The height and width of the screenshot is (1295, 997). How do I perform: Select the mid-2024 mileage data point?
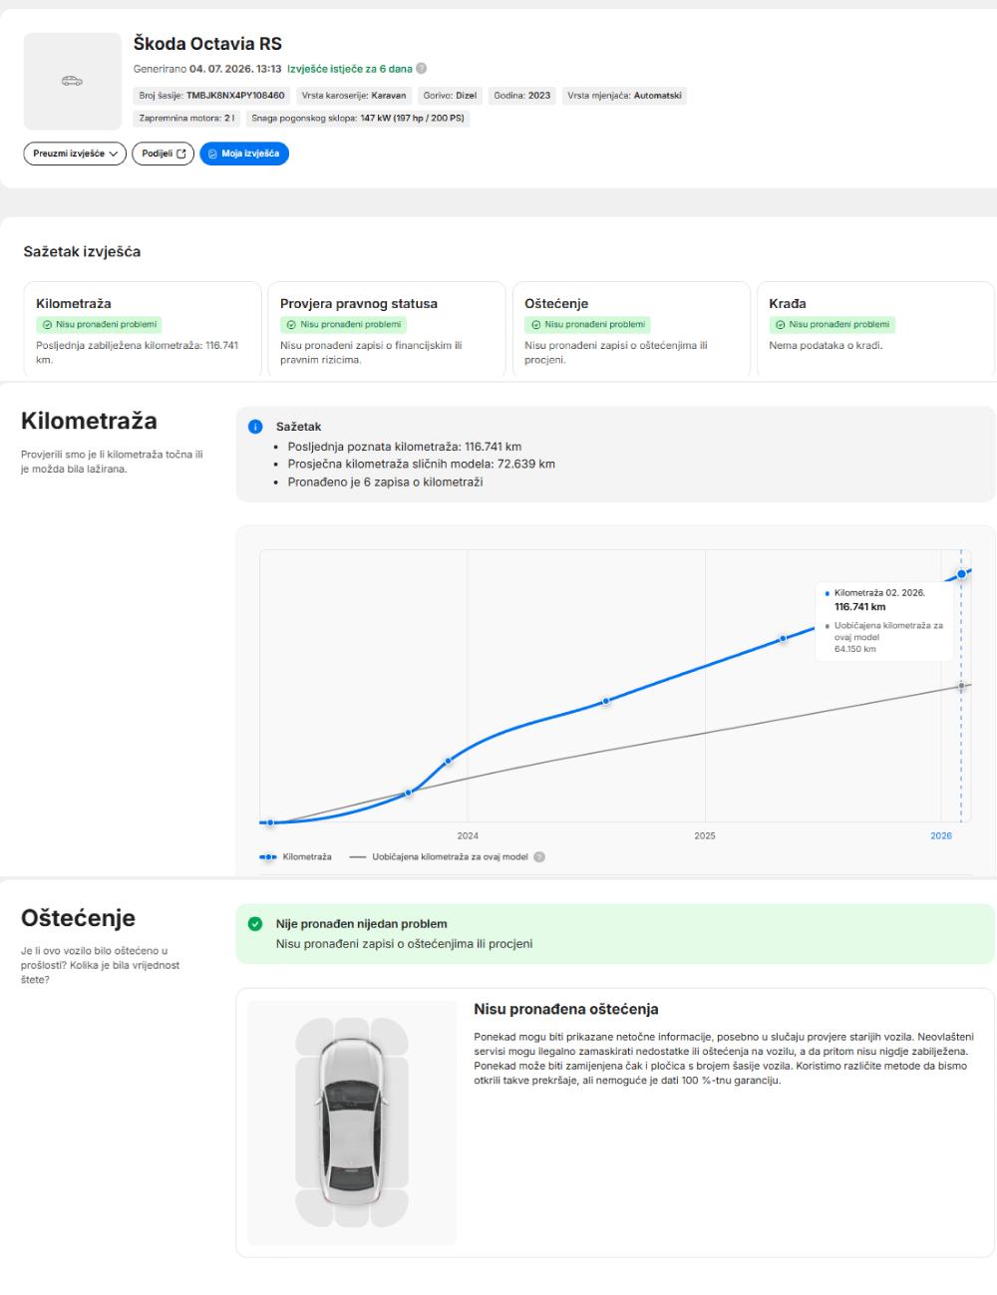pos(605,701)
